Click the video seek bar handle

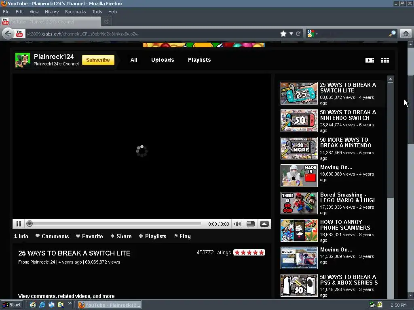[x=30, y=224]
